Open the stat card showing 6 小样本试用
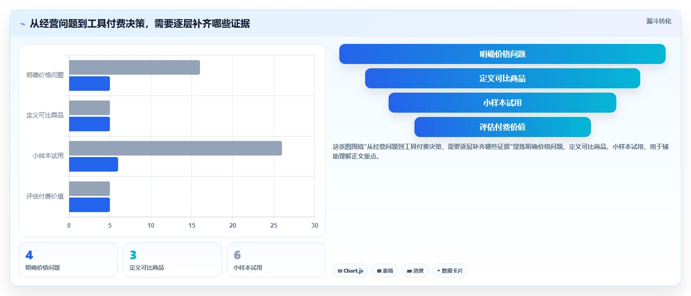 [276, 260]
